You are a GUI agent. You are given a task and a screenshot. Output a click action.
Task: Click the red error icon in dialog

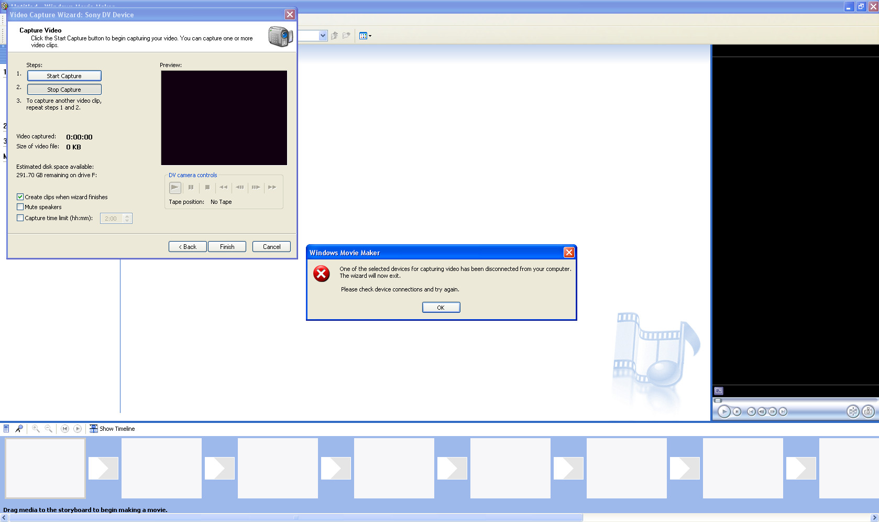321,273
